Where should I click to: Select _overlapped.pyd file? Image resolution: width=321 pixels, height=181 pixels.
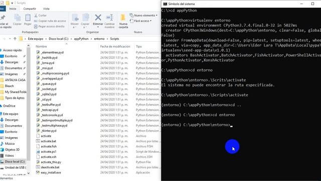52,78
